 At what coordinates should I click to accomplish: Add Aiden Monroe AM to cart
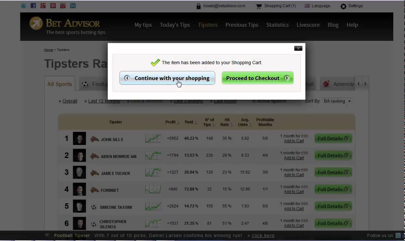[x=294, y=158]
